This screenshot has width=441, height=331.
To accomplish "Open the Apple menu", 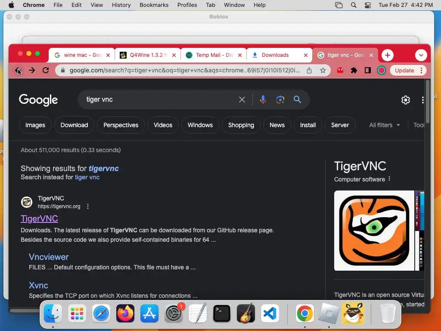I will click(11, 5).
